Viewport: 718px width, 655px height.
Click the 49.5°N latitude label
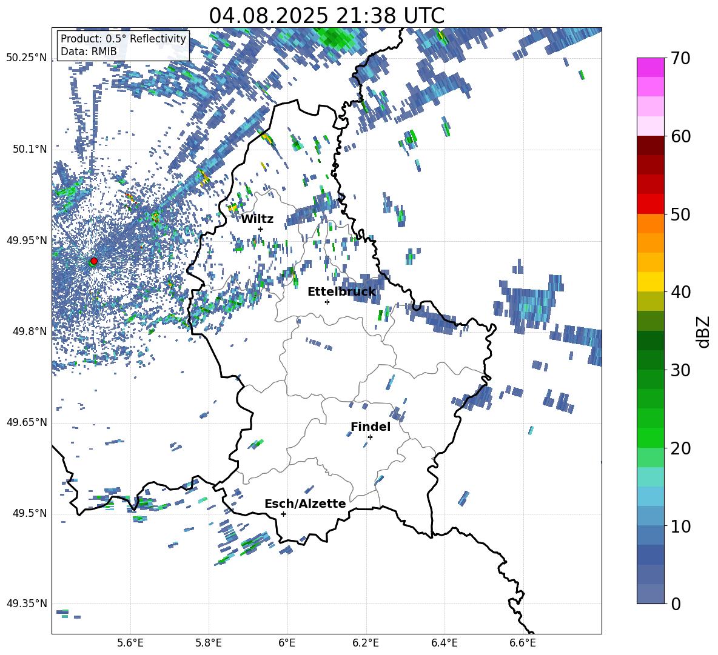coord(30,513)
